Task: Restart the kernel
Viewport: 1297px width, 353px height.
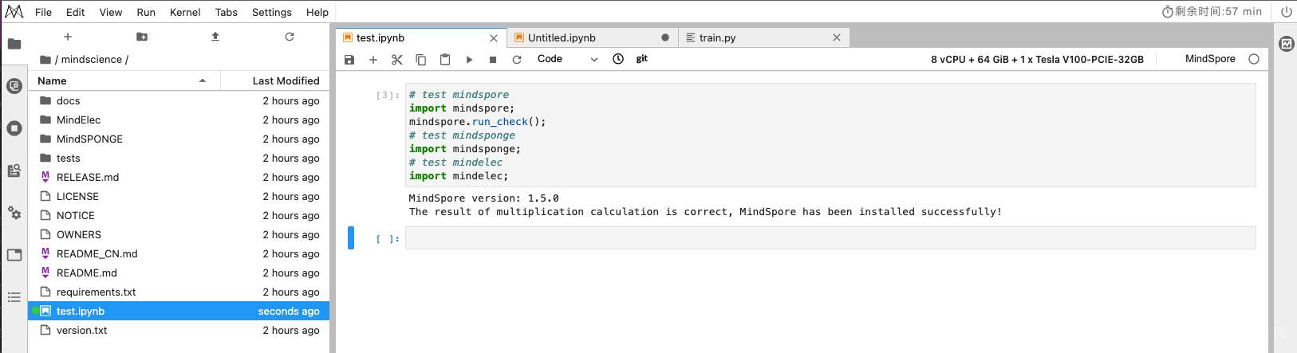Action: 517,59
